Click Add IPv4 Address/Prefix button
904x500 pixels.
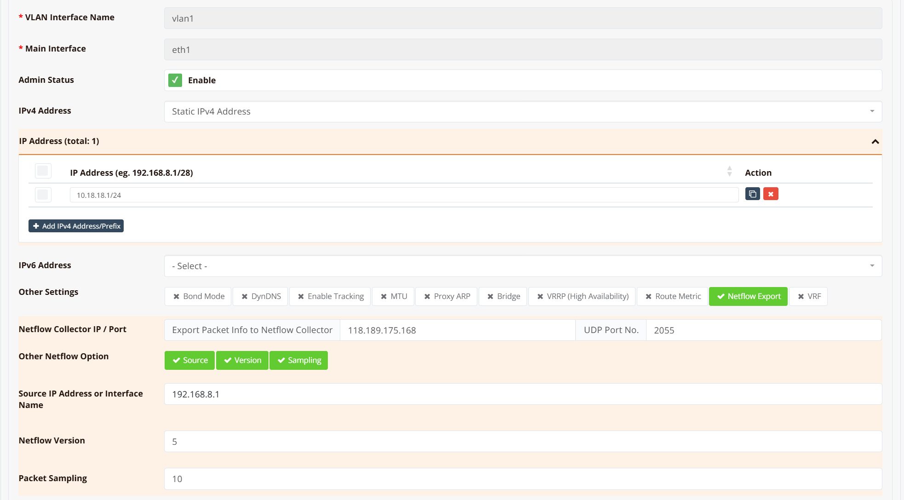coord(76,226)
